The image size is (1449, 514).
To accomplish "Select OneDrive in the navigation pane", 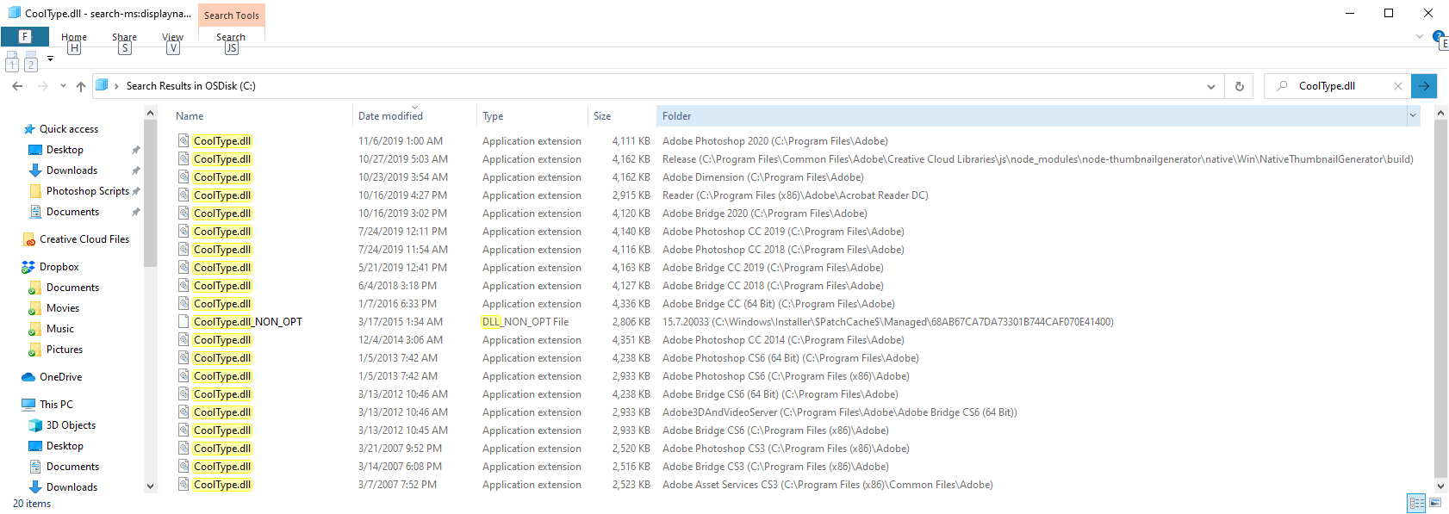I will click(60, 377).
